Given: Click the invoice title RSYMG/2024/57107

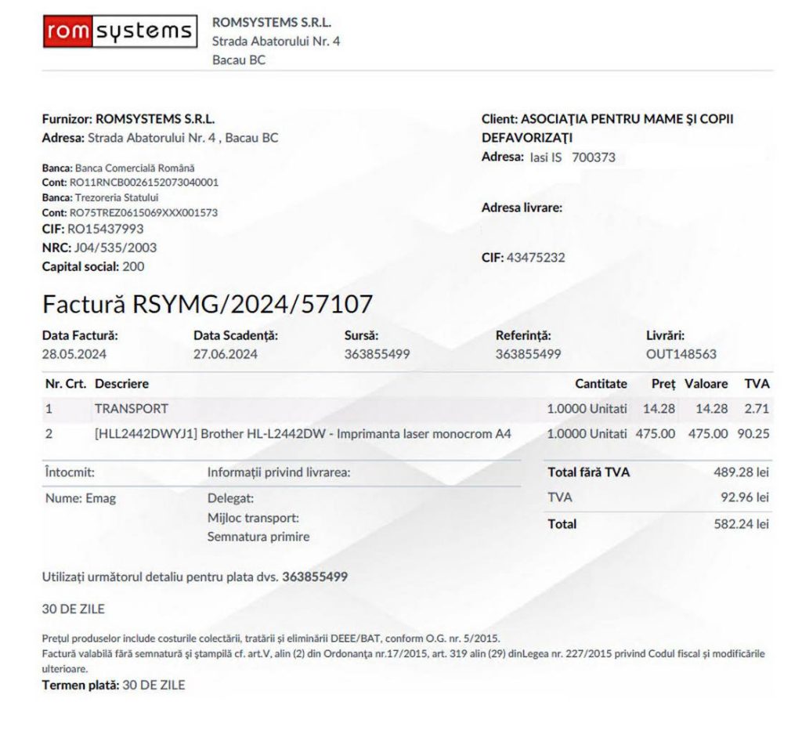Looking at the screenshot, I should tap(208, 304).
